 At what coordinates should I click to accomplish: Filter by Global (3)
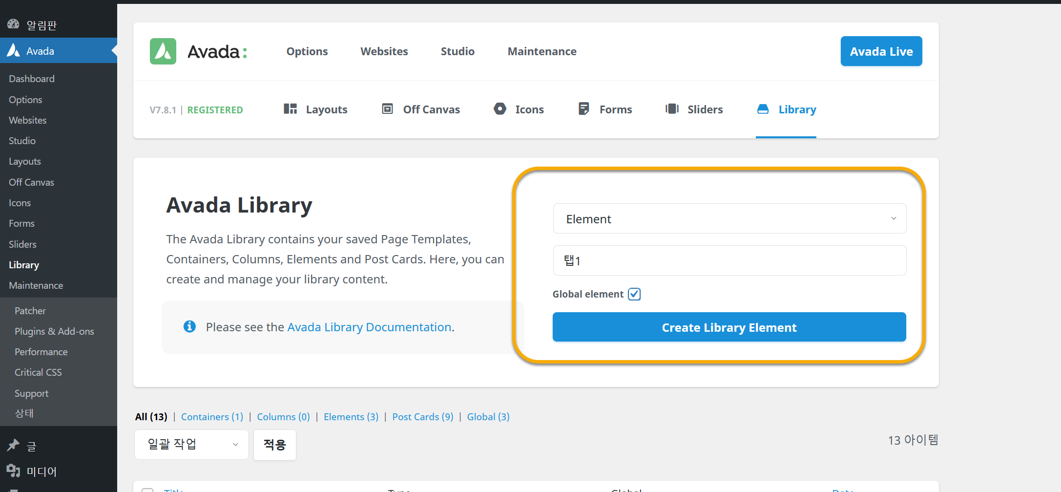click(x=488, y=417)
